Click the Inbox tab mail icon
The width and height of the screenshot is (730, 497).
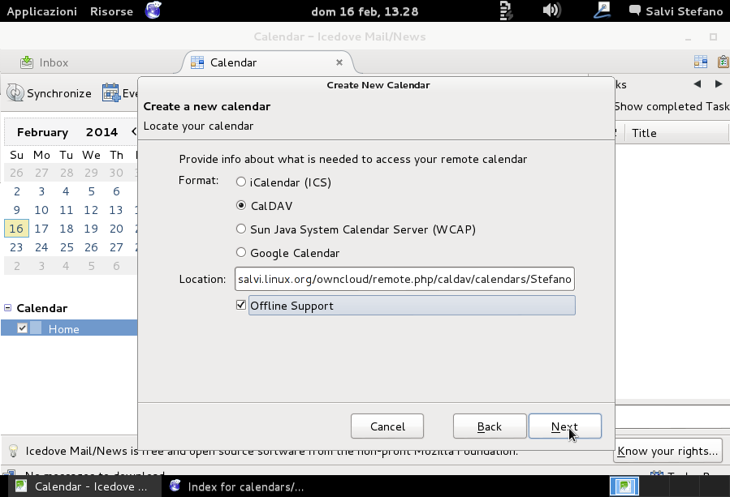24,62
